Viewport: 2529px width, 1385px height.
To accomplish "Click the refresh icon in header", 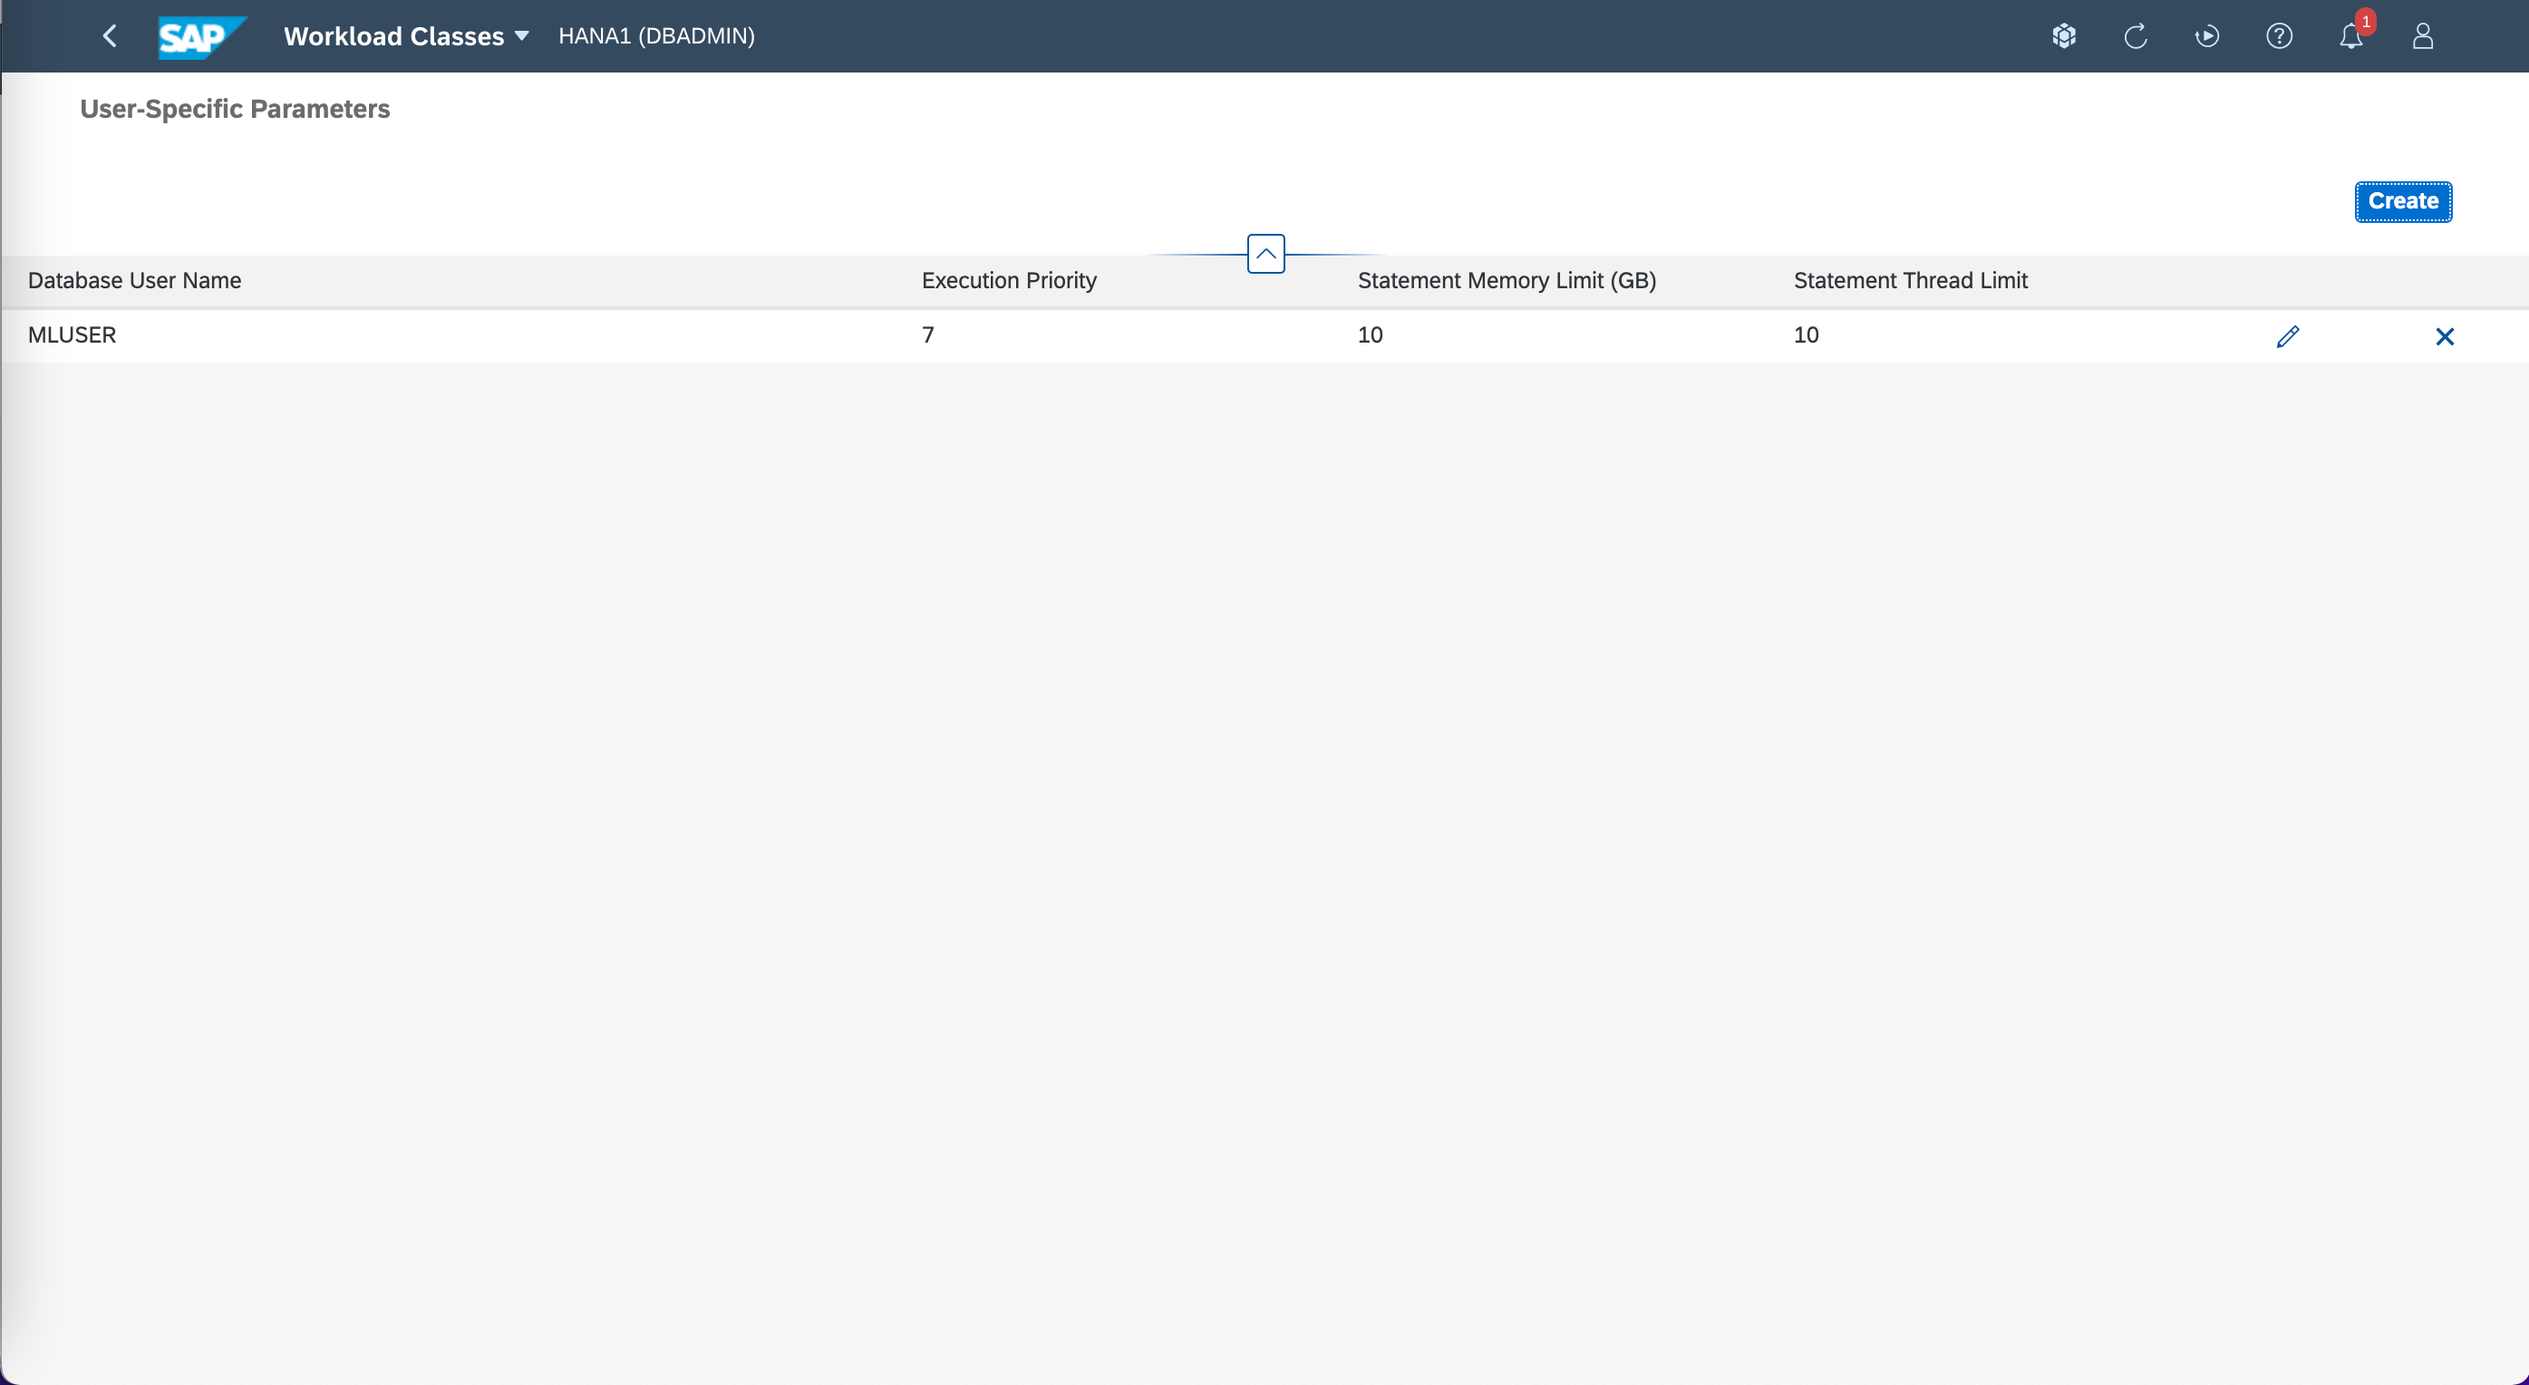I will [2136, 36].
